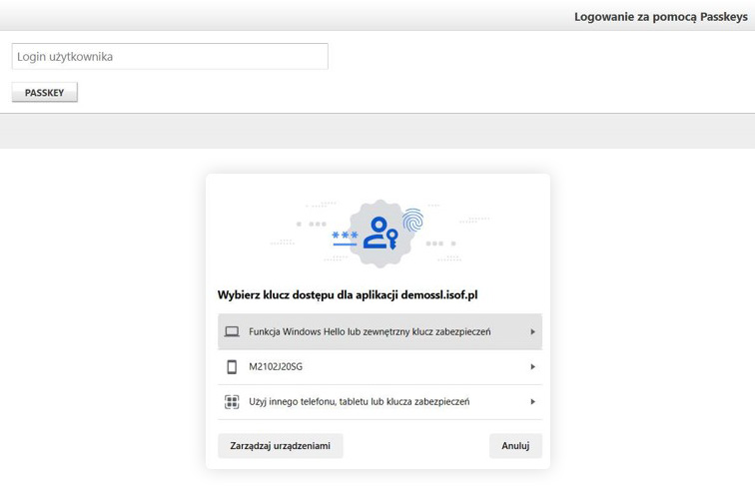The image size is (755, 499).
Task: Click the phone icon beside M2102J20SG
Action: [232, 366]
